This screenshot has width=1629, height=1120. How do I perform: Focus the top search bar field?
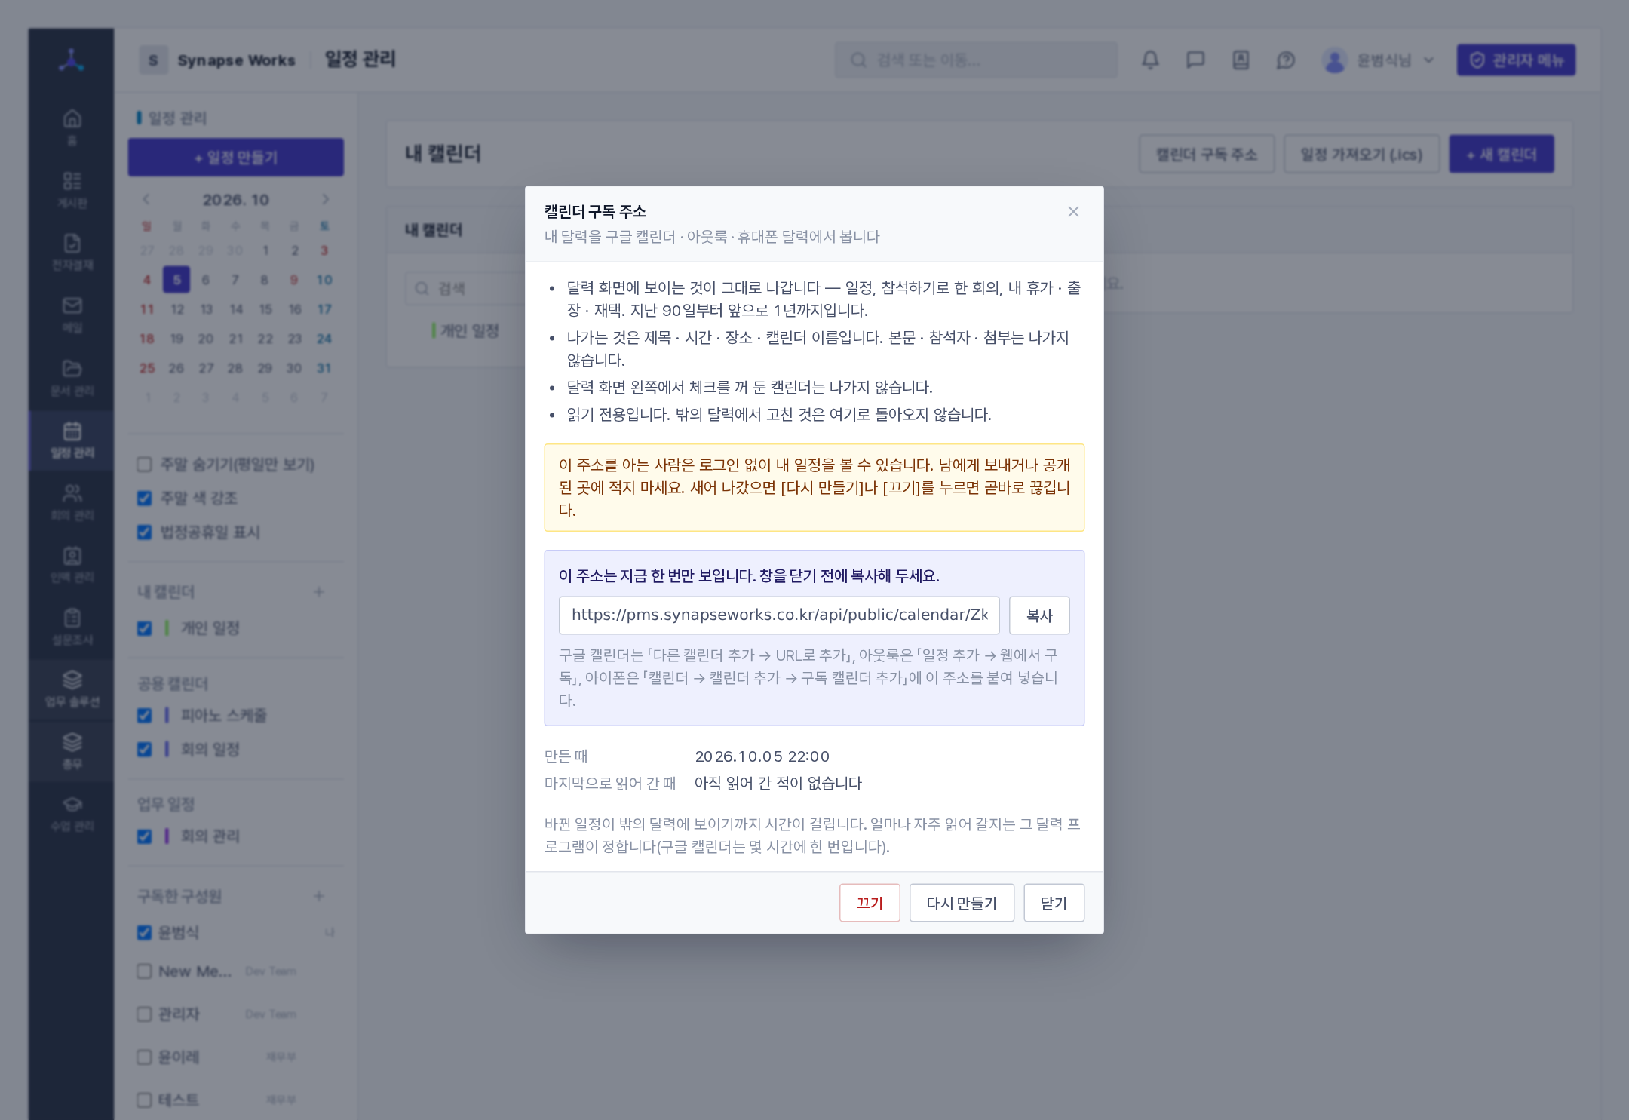[976, 60]
